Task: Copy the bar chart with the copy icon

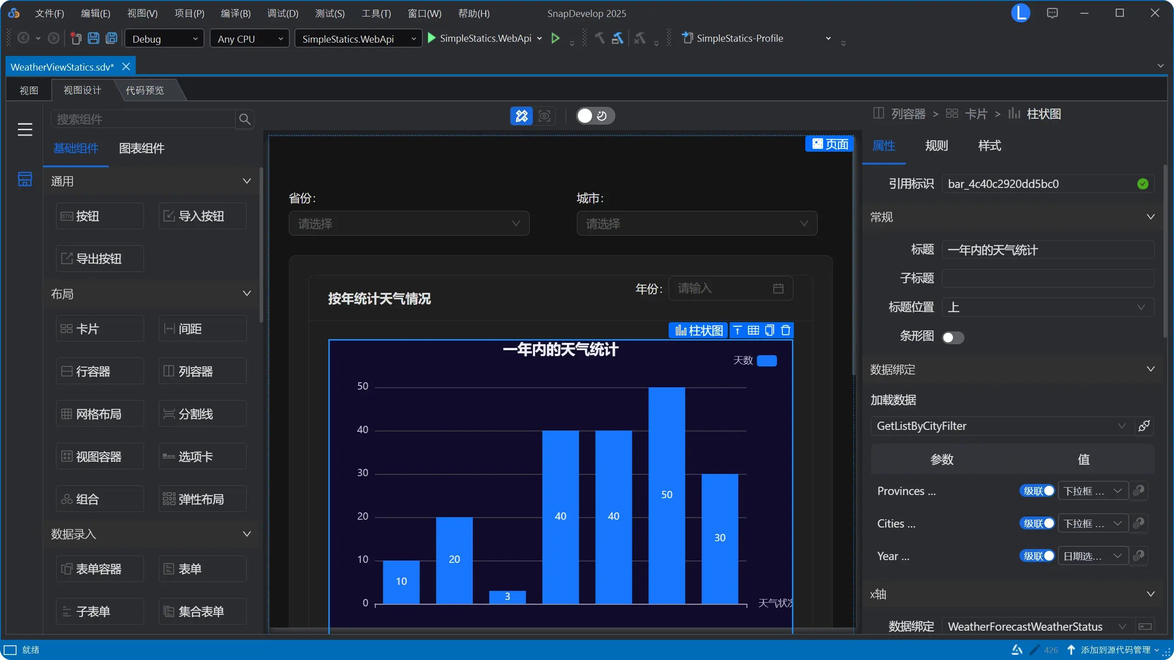Action: pos(770,330)
